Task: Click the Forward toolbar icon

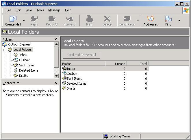Action: 69,19
